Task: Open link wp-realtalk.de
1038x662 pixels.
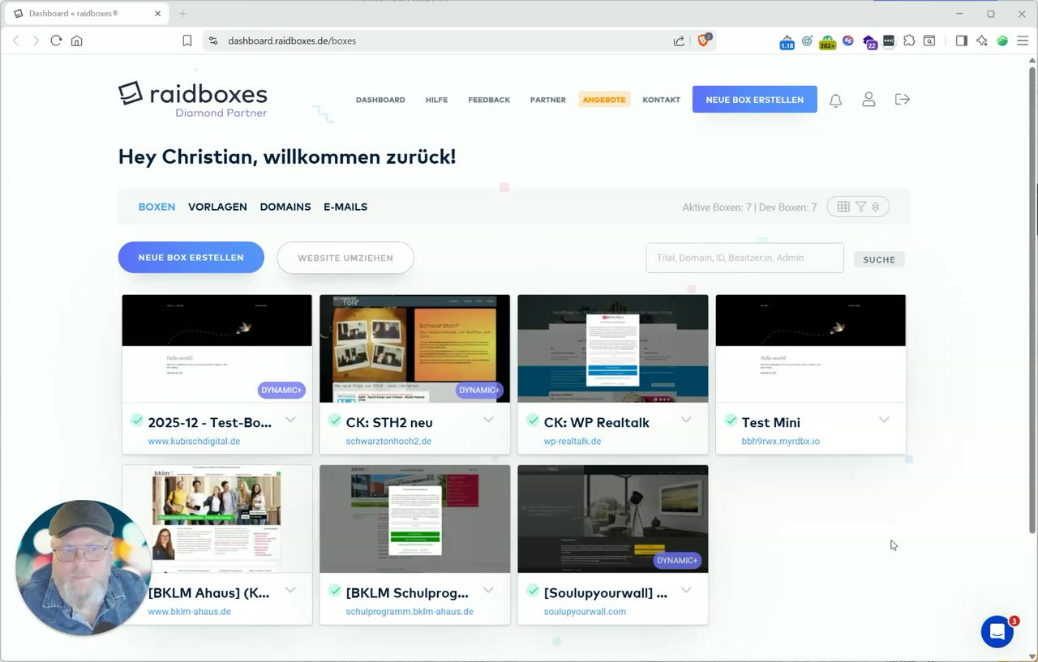Action: pos(573,442)
